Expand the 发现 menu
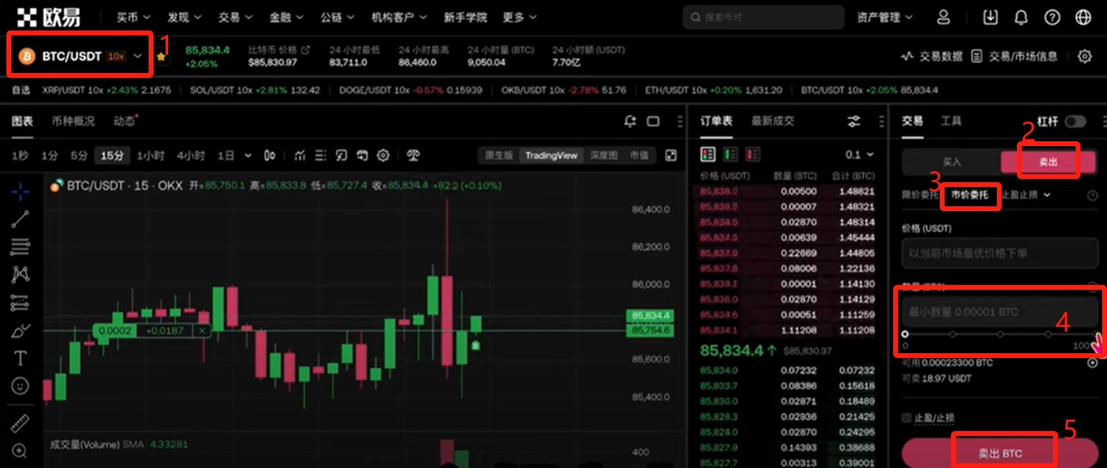 pyautogui.click(x=185, y=17)
